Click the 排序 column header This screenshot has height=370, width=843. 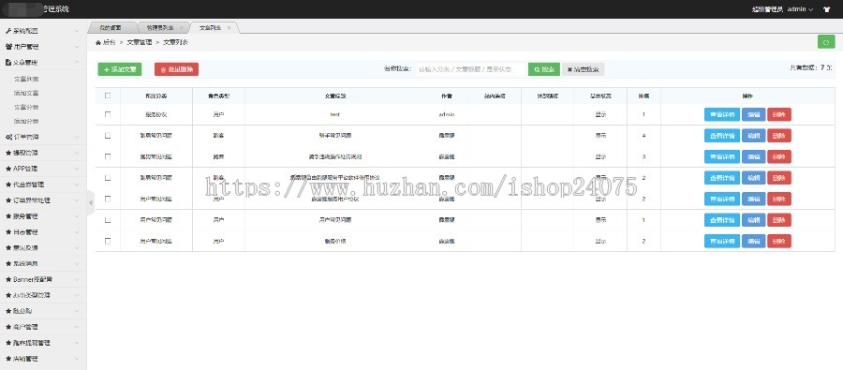pos(643,96)
